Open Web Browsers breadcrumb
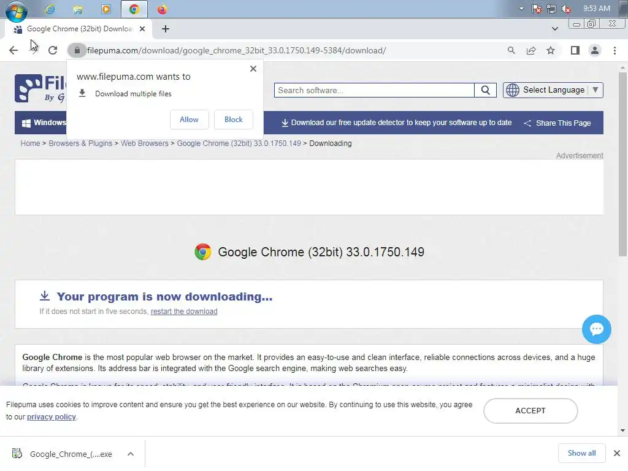This screenshot has width=628, height=471. [x=145, y=144]
